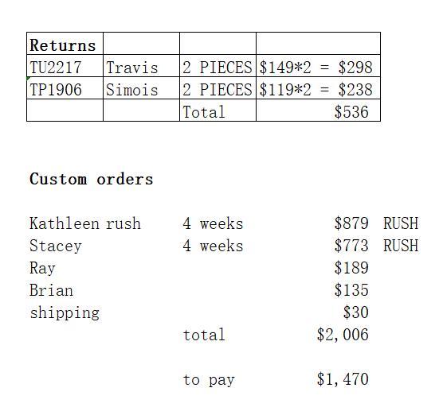Click the green corner marker on TP1906 cell

click(x=28, y=79)
